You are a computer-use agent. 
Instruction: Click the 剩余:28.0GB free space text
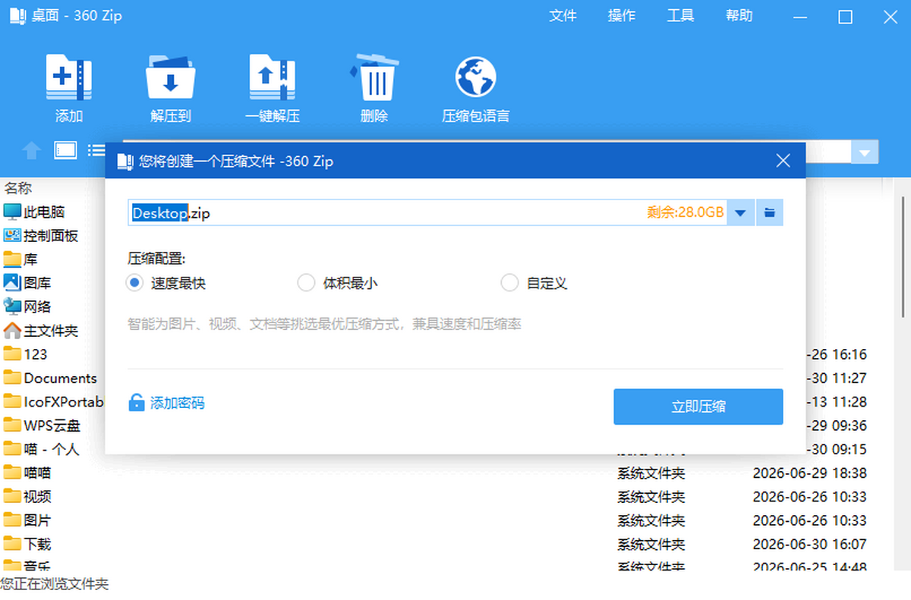[686, 212]
